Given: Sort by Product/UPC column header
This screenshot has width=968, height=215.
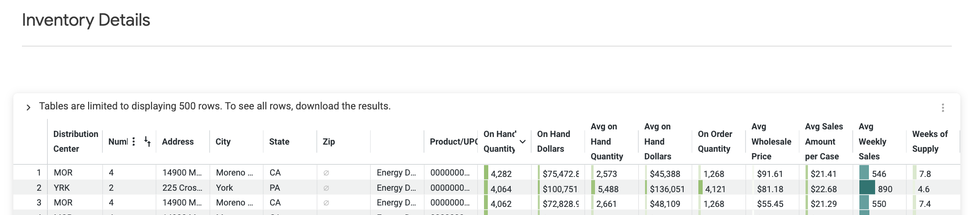Looking at the screenshot, I should point(454,141).
